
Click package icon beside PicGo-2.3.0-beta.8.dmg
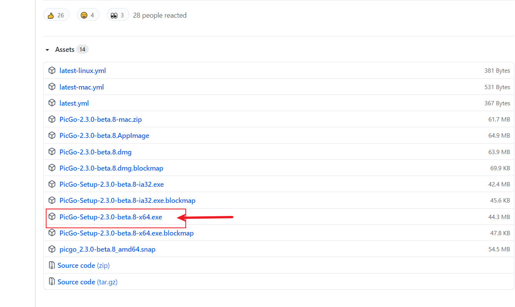pyautogui.click(x=52, y=152)
